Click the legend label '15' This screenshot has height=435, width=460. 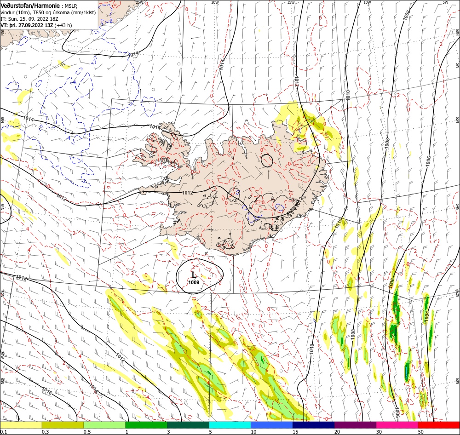pyautogui.click(x=295, y=432)
